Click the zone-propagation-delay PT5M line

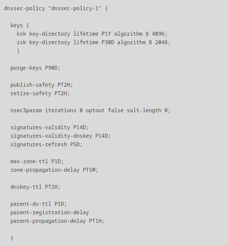click(x=54, y=170)
